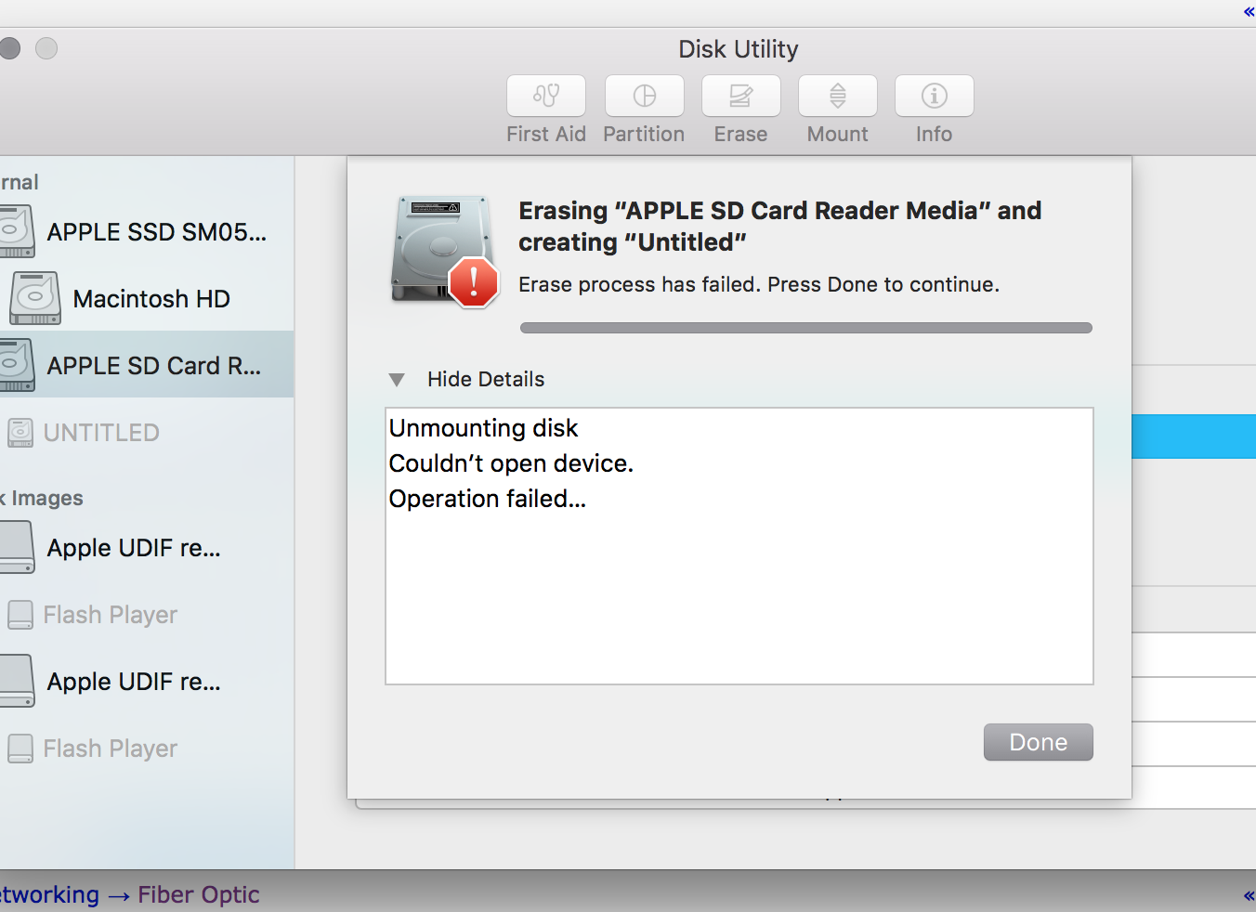The height and width of the screenshot is (912, 1256).
Task: Select the Macintosh HD sidebar row
Action: 147,299
